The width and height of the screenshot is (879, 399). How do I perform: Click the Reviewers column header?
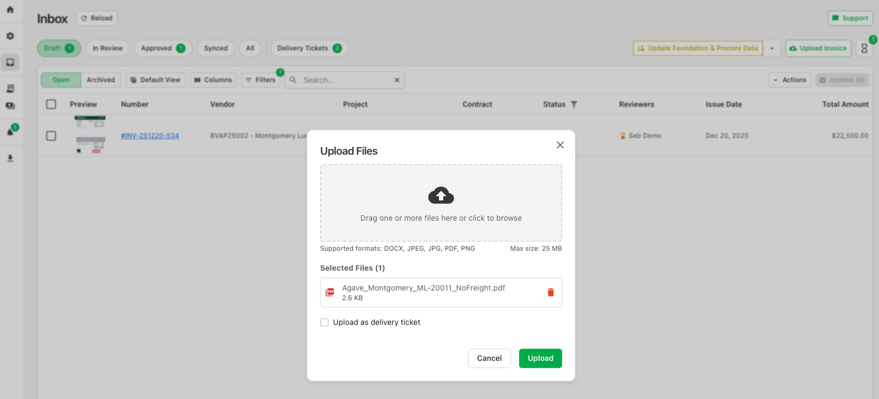636,104
